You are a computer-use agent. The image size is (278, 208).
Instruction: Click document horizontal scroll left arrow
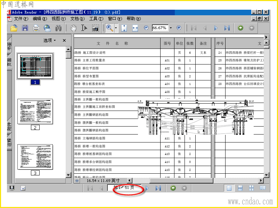pos(130,181)
